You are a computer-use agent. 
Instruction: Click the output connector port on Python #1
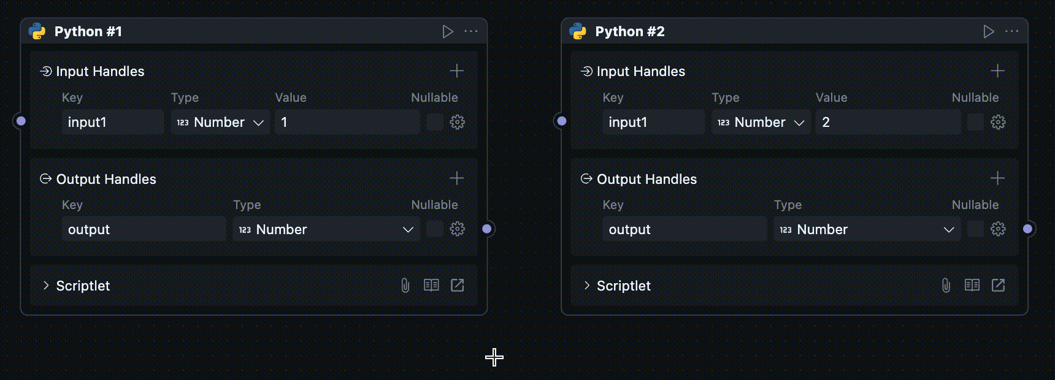pos(487,229)
